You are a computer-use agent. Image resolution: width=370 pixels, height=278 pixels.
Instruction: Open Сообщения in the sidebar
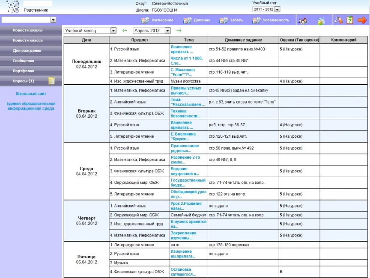31,61
